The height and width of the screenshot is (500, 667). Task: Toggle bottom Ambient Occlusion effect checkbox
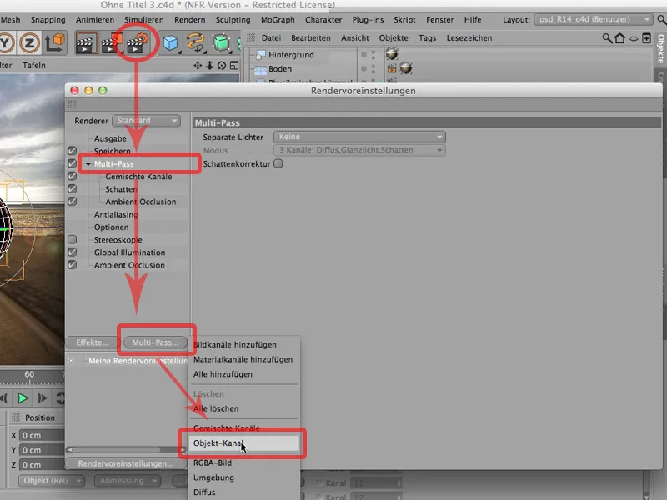click(73, 265)
